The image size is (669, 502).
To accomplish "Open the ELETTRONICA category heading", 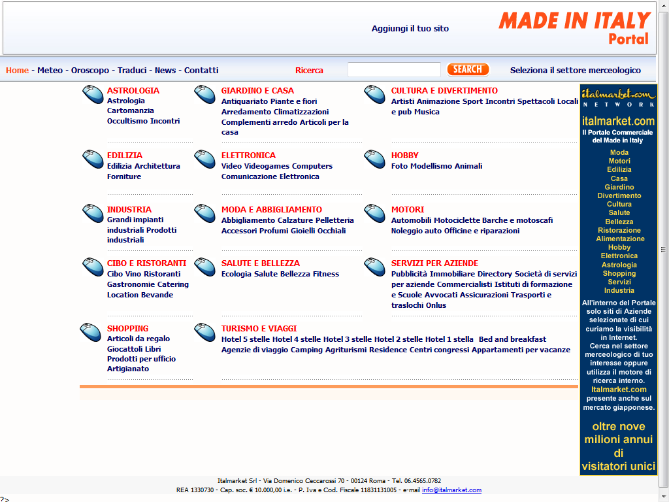I will pyautogui.click(x=248, y=156).
